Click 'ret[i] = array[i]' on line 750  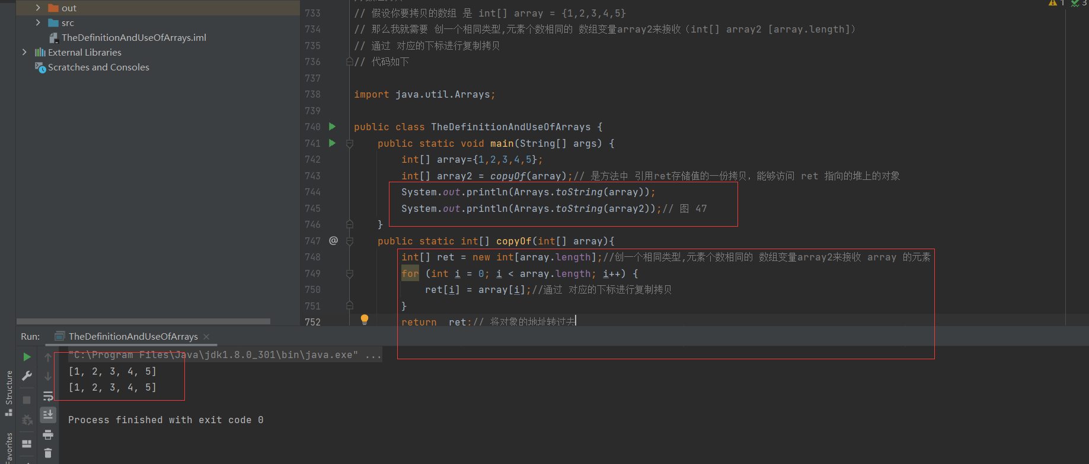tap(475, 289)
